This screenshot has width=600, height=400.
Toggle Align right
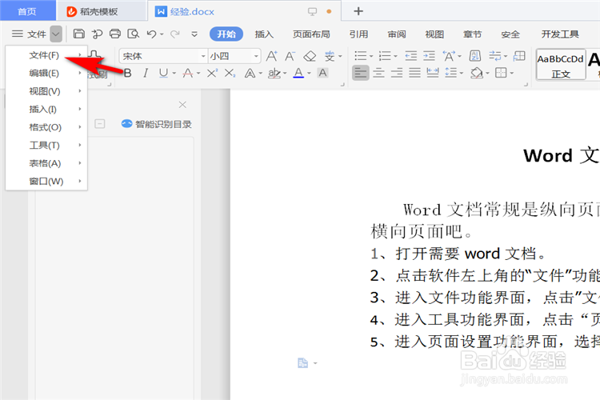point(397,73)
